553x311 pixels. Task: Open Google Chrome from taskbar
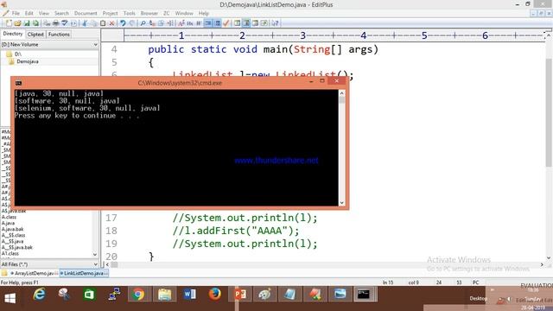click(138, 295)
